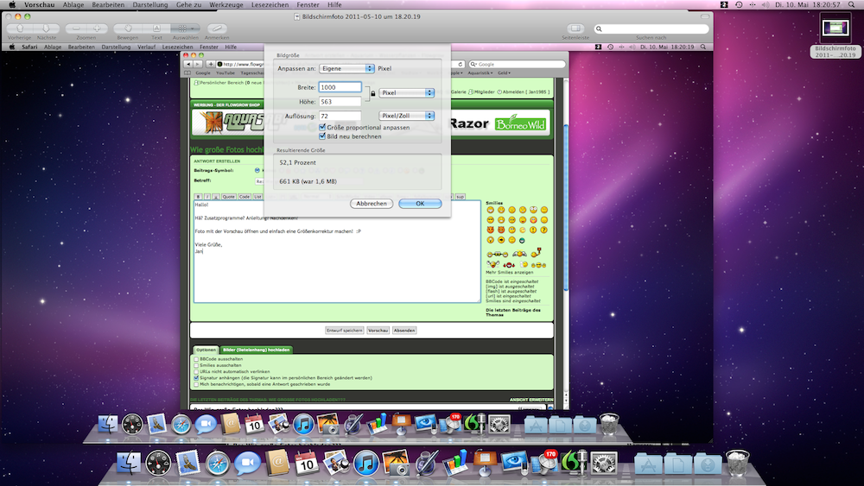
Task: Click the Höhe height input field
Action: [x=340, y=101]
